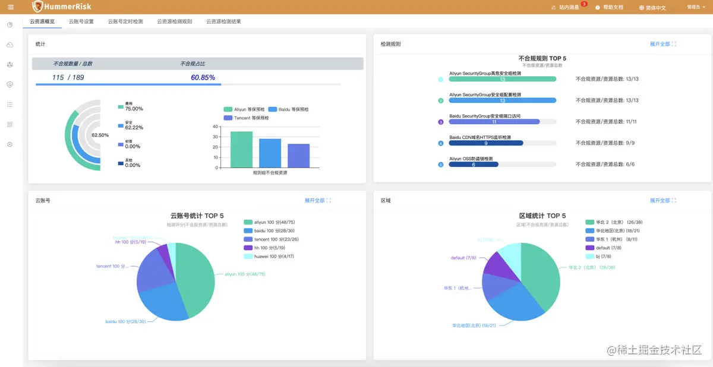Click the red notification badge showing 3
713x367 pixels.
click(584, 4)
